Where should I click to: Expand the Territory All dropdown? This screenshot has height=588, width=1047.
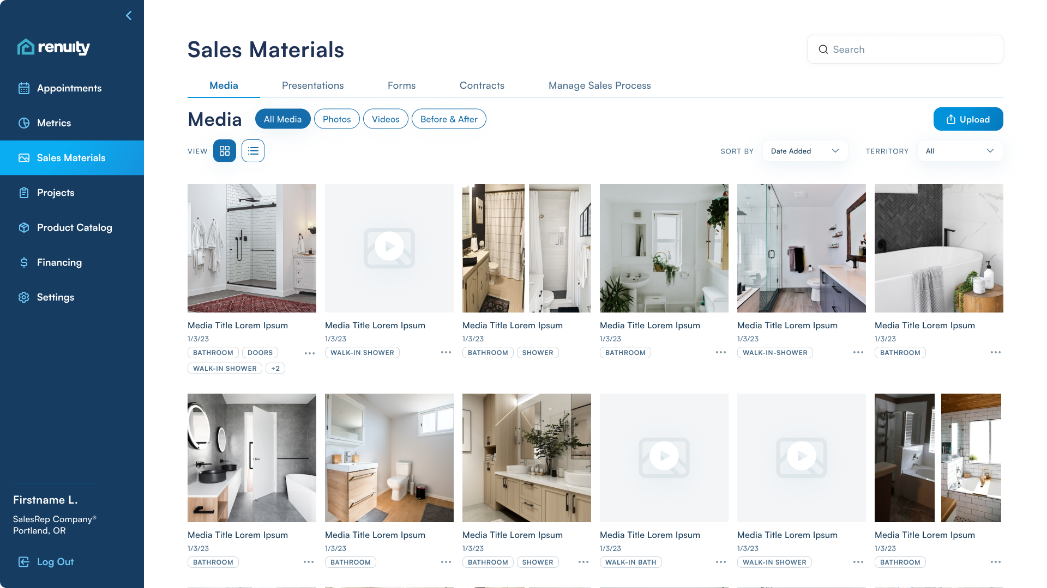(x=960, y=151)
